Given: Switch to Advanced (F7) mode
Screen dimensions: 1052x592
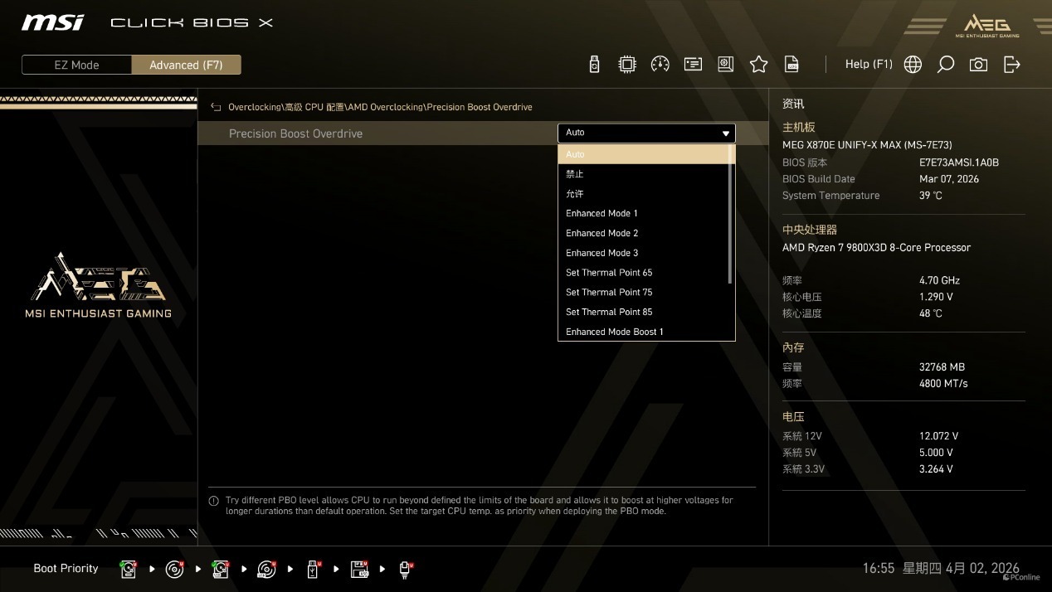Looking at the screenshot, I should [x=186, y=65].
